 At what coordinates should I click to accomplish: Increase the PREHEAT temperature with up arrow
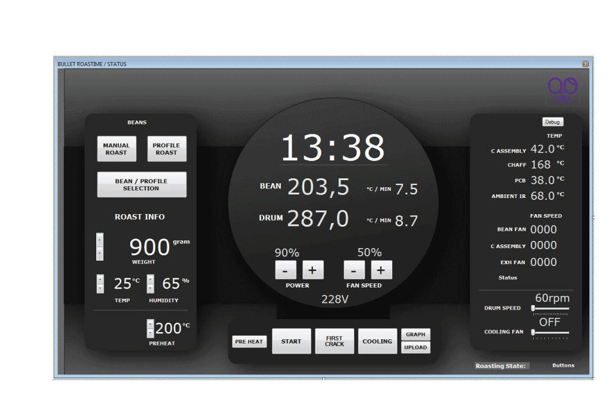coord(150,324)
